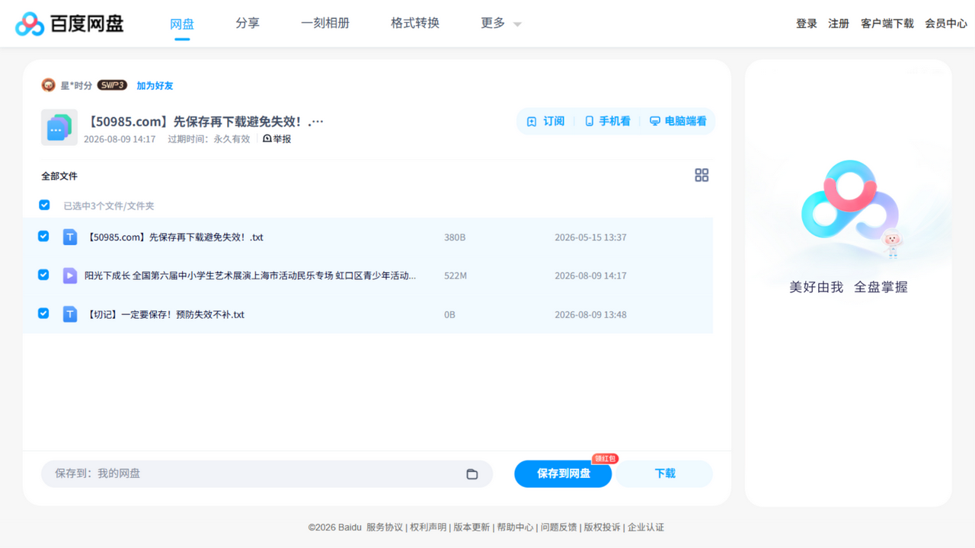Screen dimensions: 975x548
Task: Open 企业认证 footer link
Action: [x=646, y=527]
